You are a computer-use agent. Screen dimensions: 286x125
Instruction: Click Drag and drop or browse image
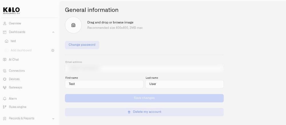[x=110, y=22]
